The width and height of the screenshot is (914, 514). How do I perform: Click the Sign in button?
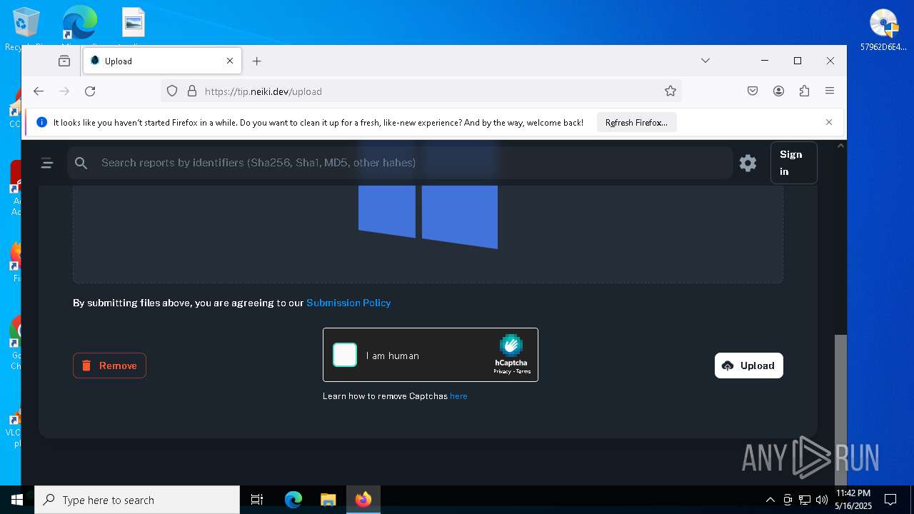[x=793, y=163]
